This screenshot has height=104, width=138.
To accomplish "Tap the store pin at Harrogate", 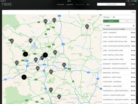I will click(45, 21).
